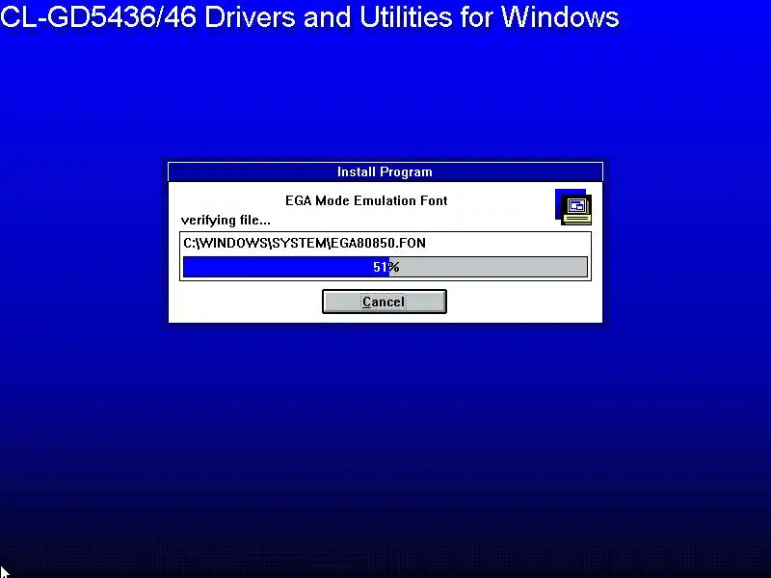Click the EGA Mode Emulation Font label
The image size is (771, 578).
coord(366,200)
